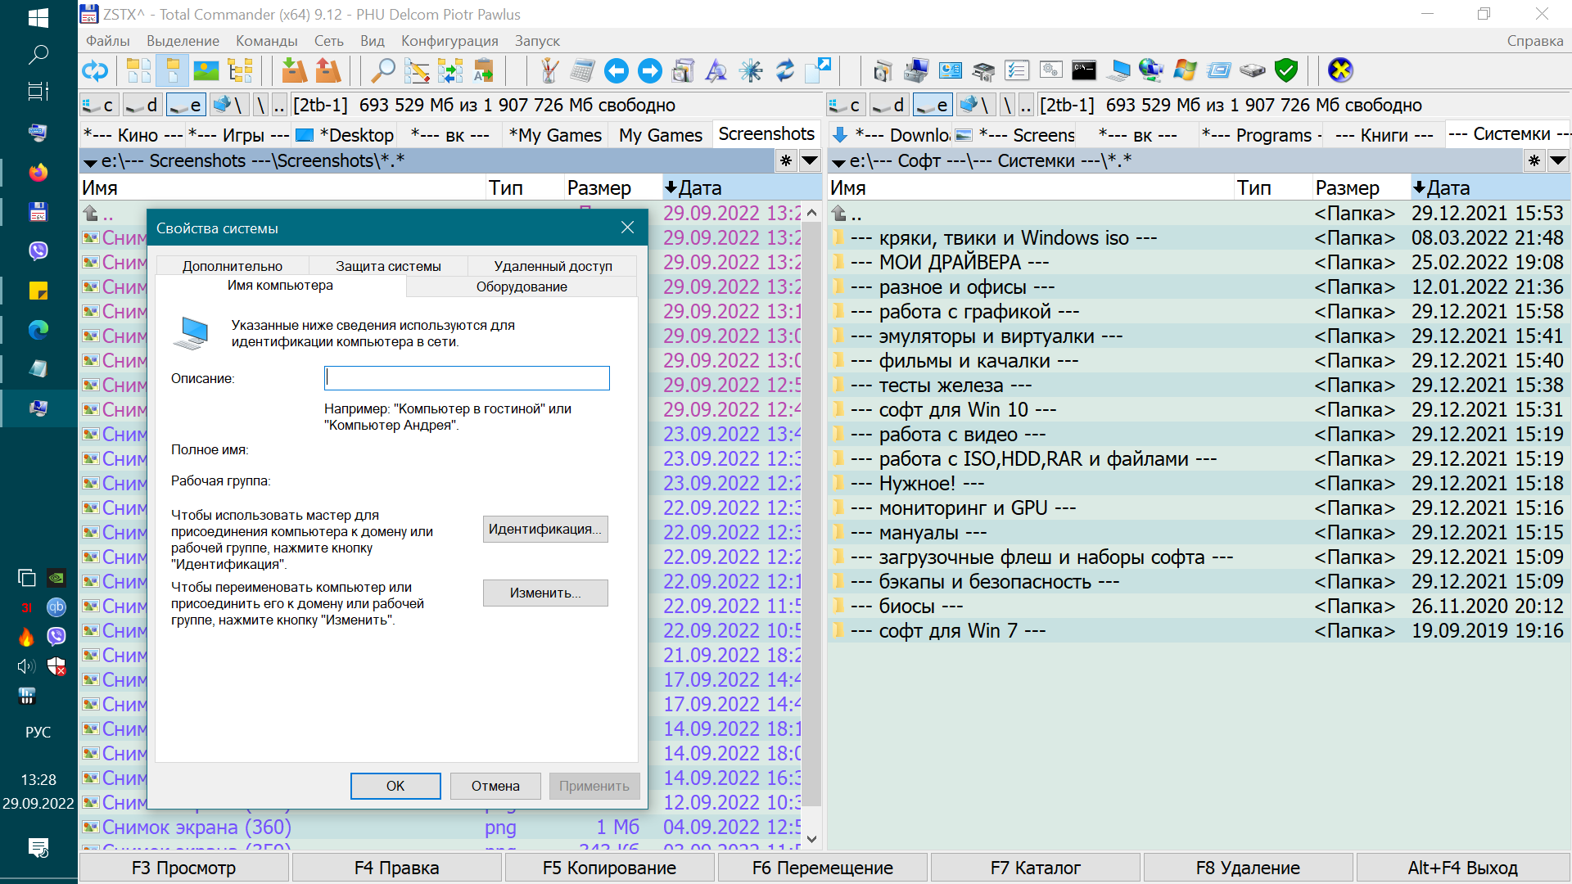Viewport: 1572px width, 884px height.
Task: Expand left path drive dropdown arrow
Action: pyautogui.click(x=91, y=162)
